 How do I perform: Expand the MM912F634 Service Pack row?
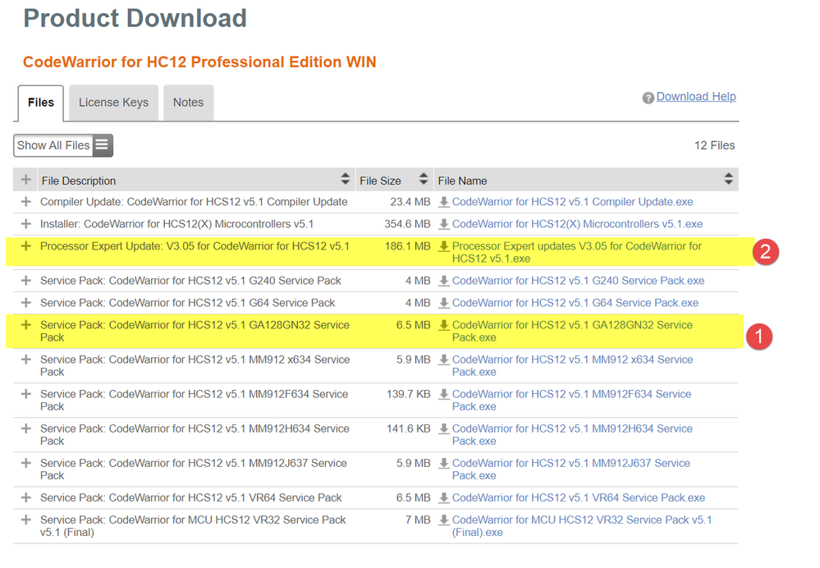coord(25,394)
